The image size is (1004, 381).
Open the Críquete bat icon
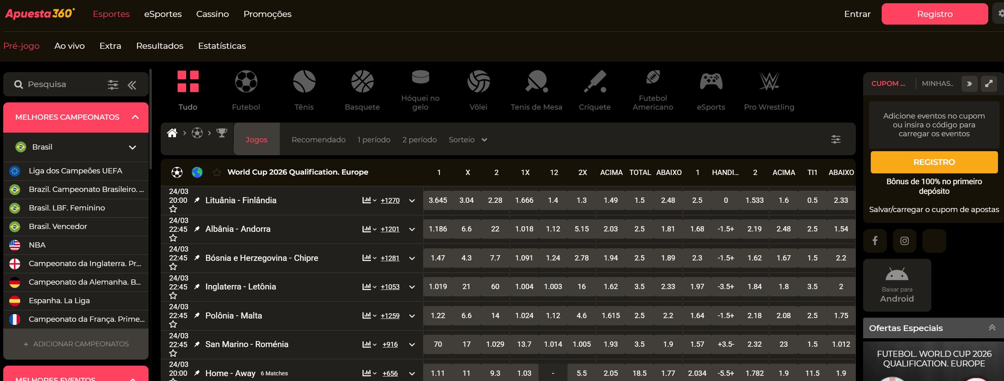pyautogui.click(x=595, y=81)
